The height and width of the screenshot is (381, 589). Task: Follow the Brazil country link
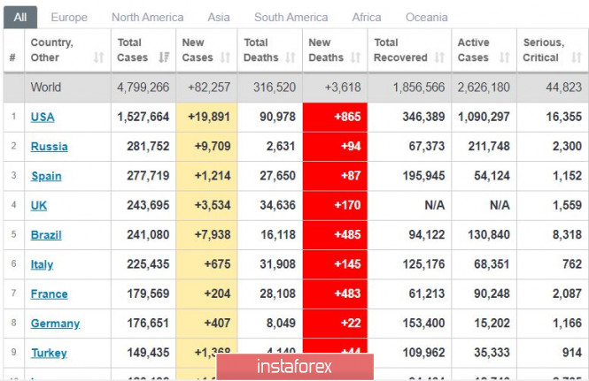tap(47, 235)
